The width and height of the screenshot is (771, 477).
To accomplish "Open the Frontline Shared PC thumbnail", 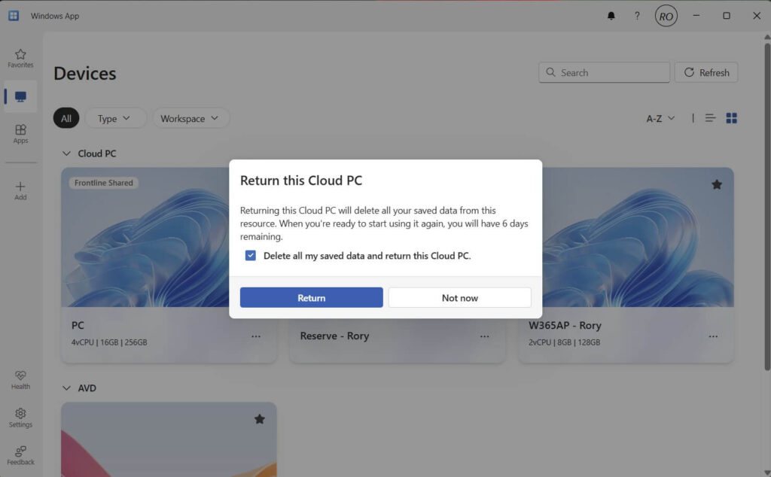I will pyautogui.click(x=145, y=237).
